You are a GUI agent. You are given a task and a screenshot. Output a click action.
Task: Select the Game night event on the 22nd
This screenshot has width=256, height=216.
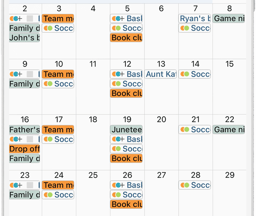(229, 130)
